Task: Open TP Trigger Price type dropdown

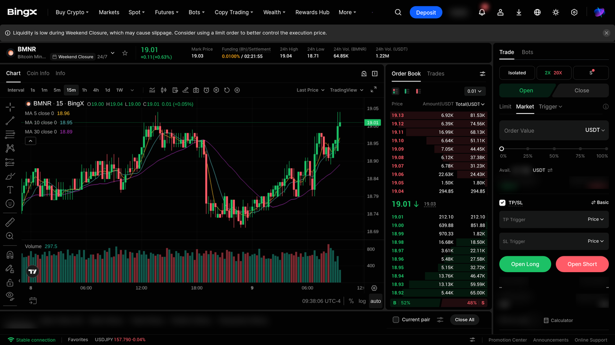Action: [x=596, y=219]
